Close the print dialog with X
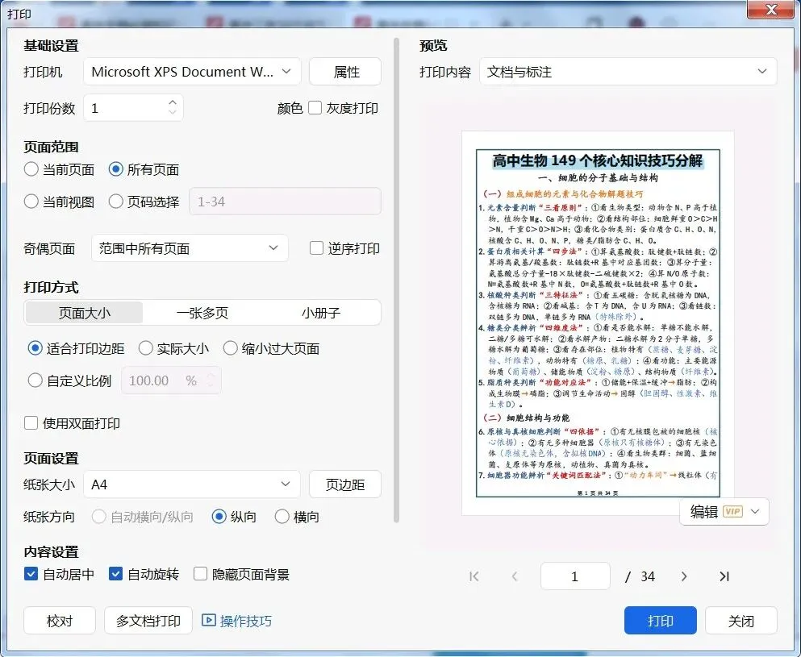This screenshot has height=657, width=801. coord(771,9)
